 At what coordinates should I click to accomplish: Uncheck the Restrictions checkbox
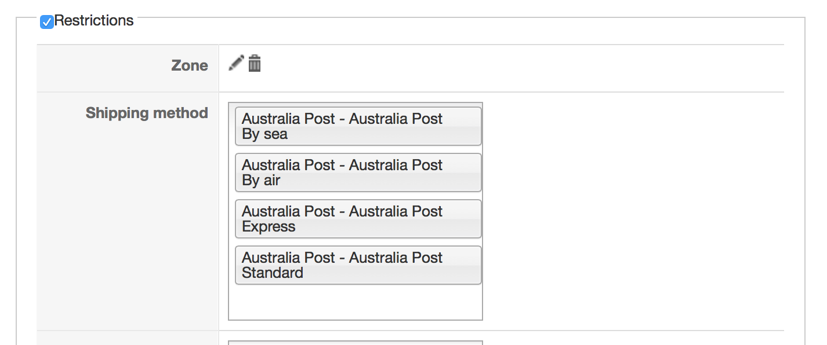tap(47, 22)
